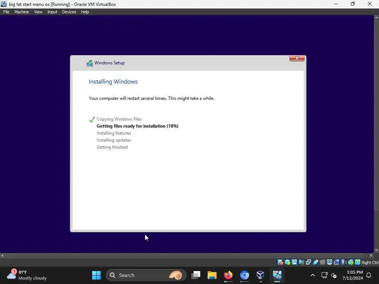Click the VirtualBox icon in the title bar

[4, 4]
